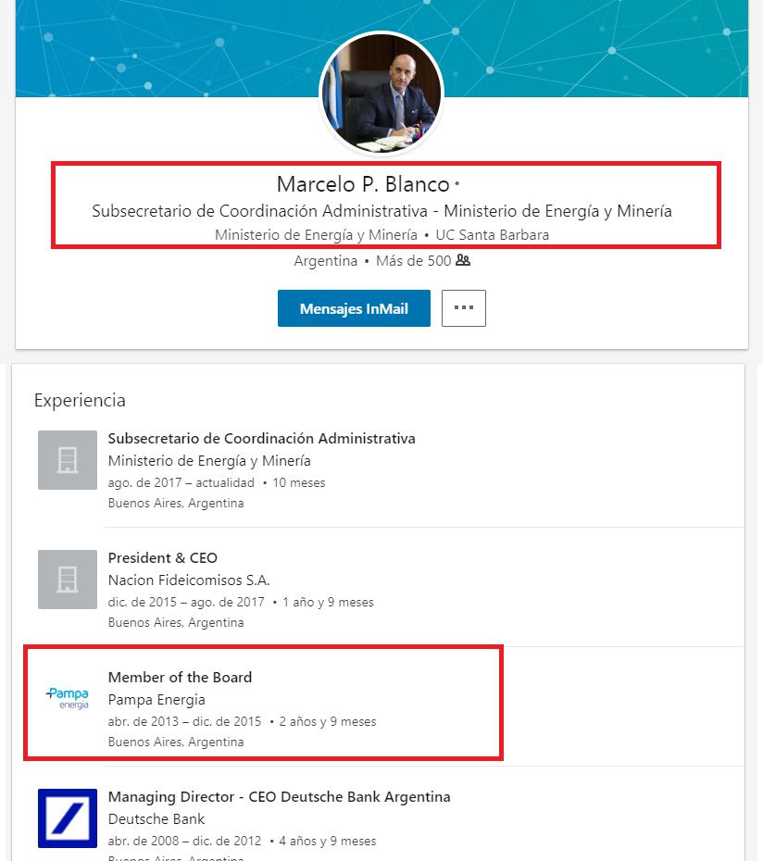Open the three-dot more options menu

[464, 308]
